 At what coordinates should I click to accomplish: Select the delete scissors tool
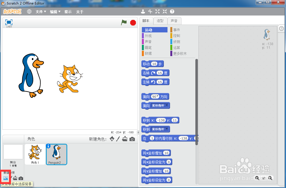tap(150, 12)
